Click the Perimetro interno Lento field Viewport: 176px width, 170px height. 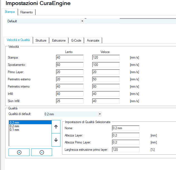[x=70, y=87]
